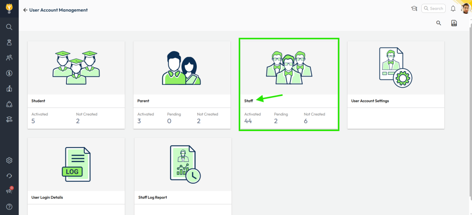
Task: Click the graduation cap icon near search
Action: (414, 8)
